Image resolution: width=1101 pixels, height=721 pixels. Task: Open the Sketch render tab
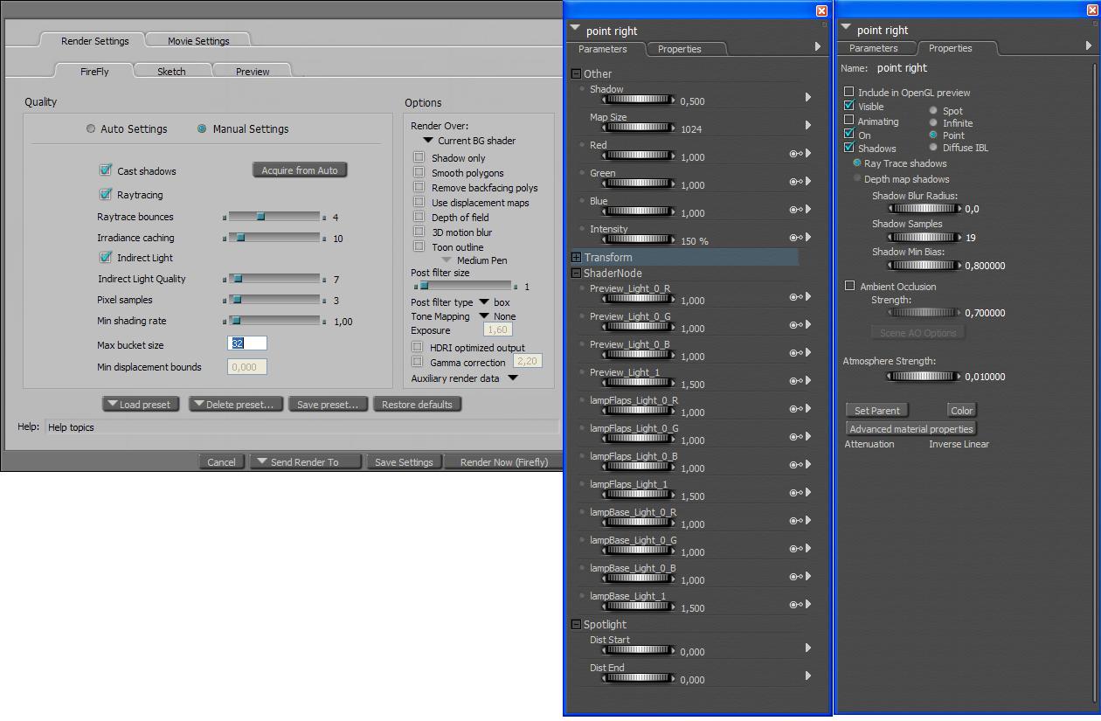(171, 72)
